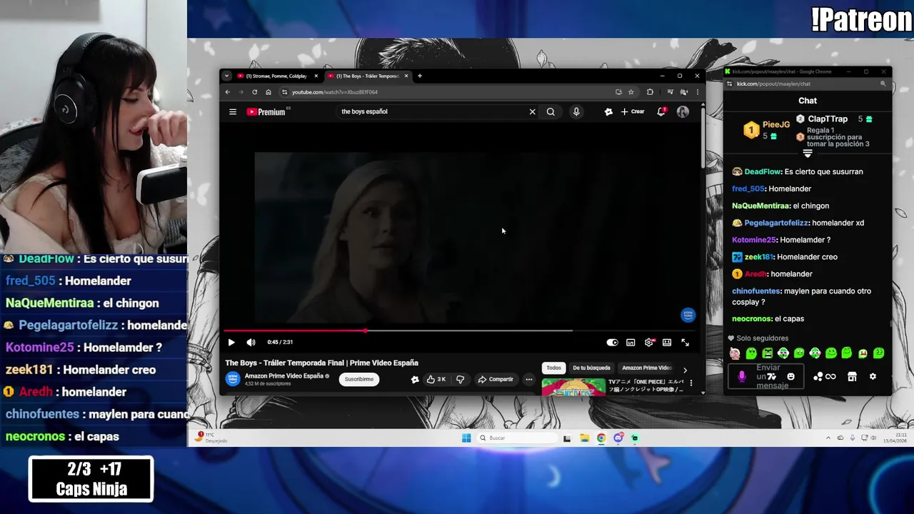The image size is (914, 514).
Task: Start voice search with microphone icon
Action: (x=576, y=111)
